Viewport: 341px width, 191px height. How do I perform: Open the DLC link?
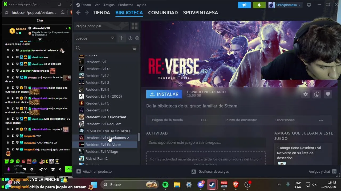(204, 120)
